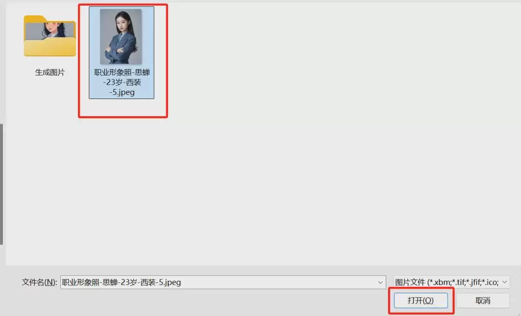Screen dimensions: 521x316
Task: Click the -5.jpeg line of the filename label
Action: click(122, 92)
